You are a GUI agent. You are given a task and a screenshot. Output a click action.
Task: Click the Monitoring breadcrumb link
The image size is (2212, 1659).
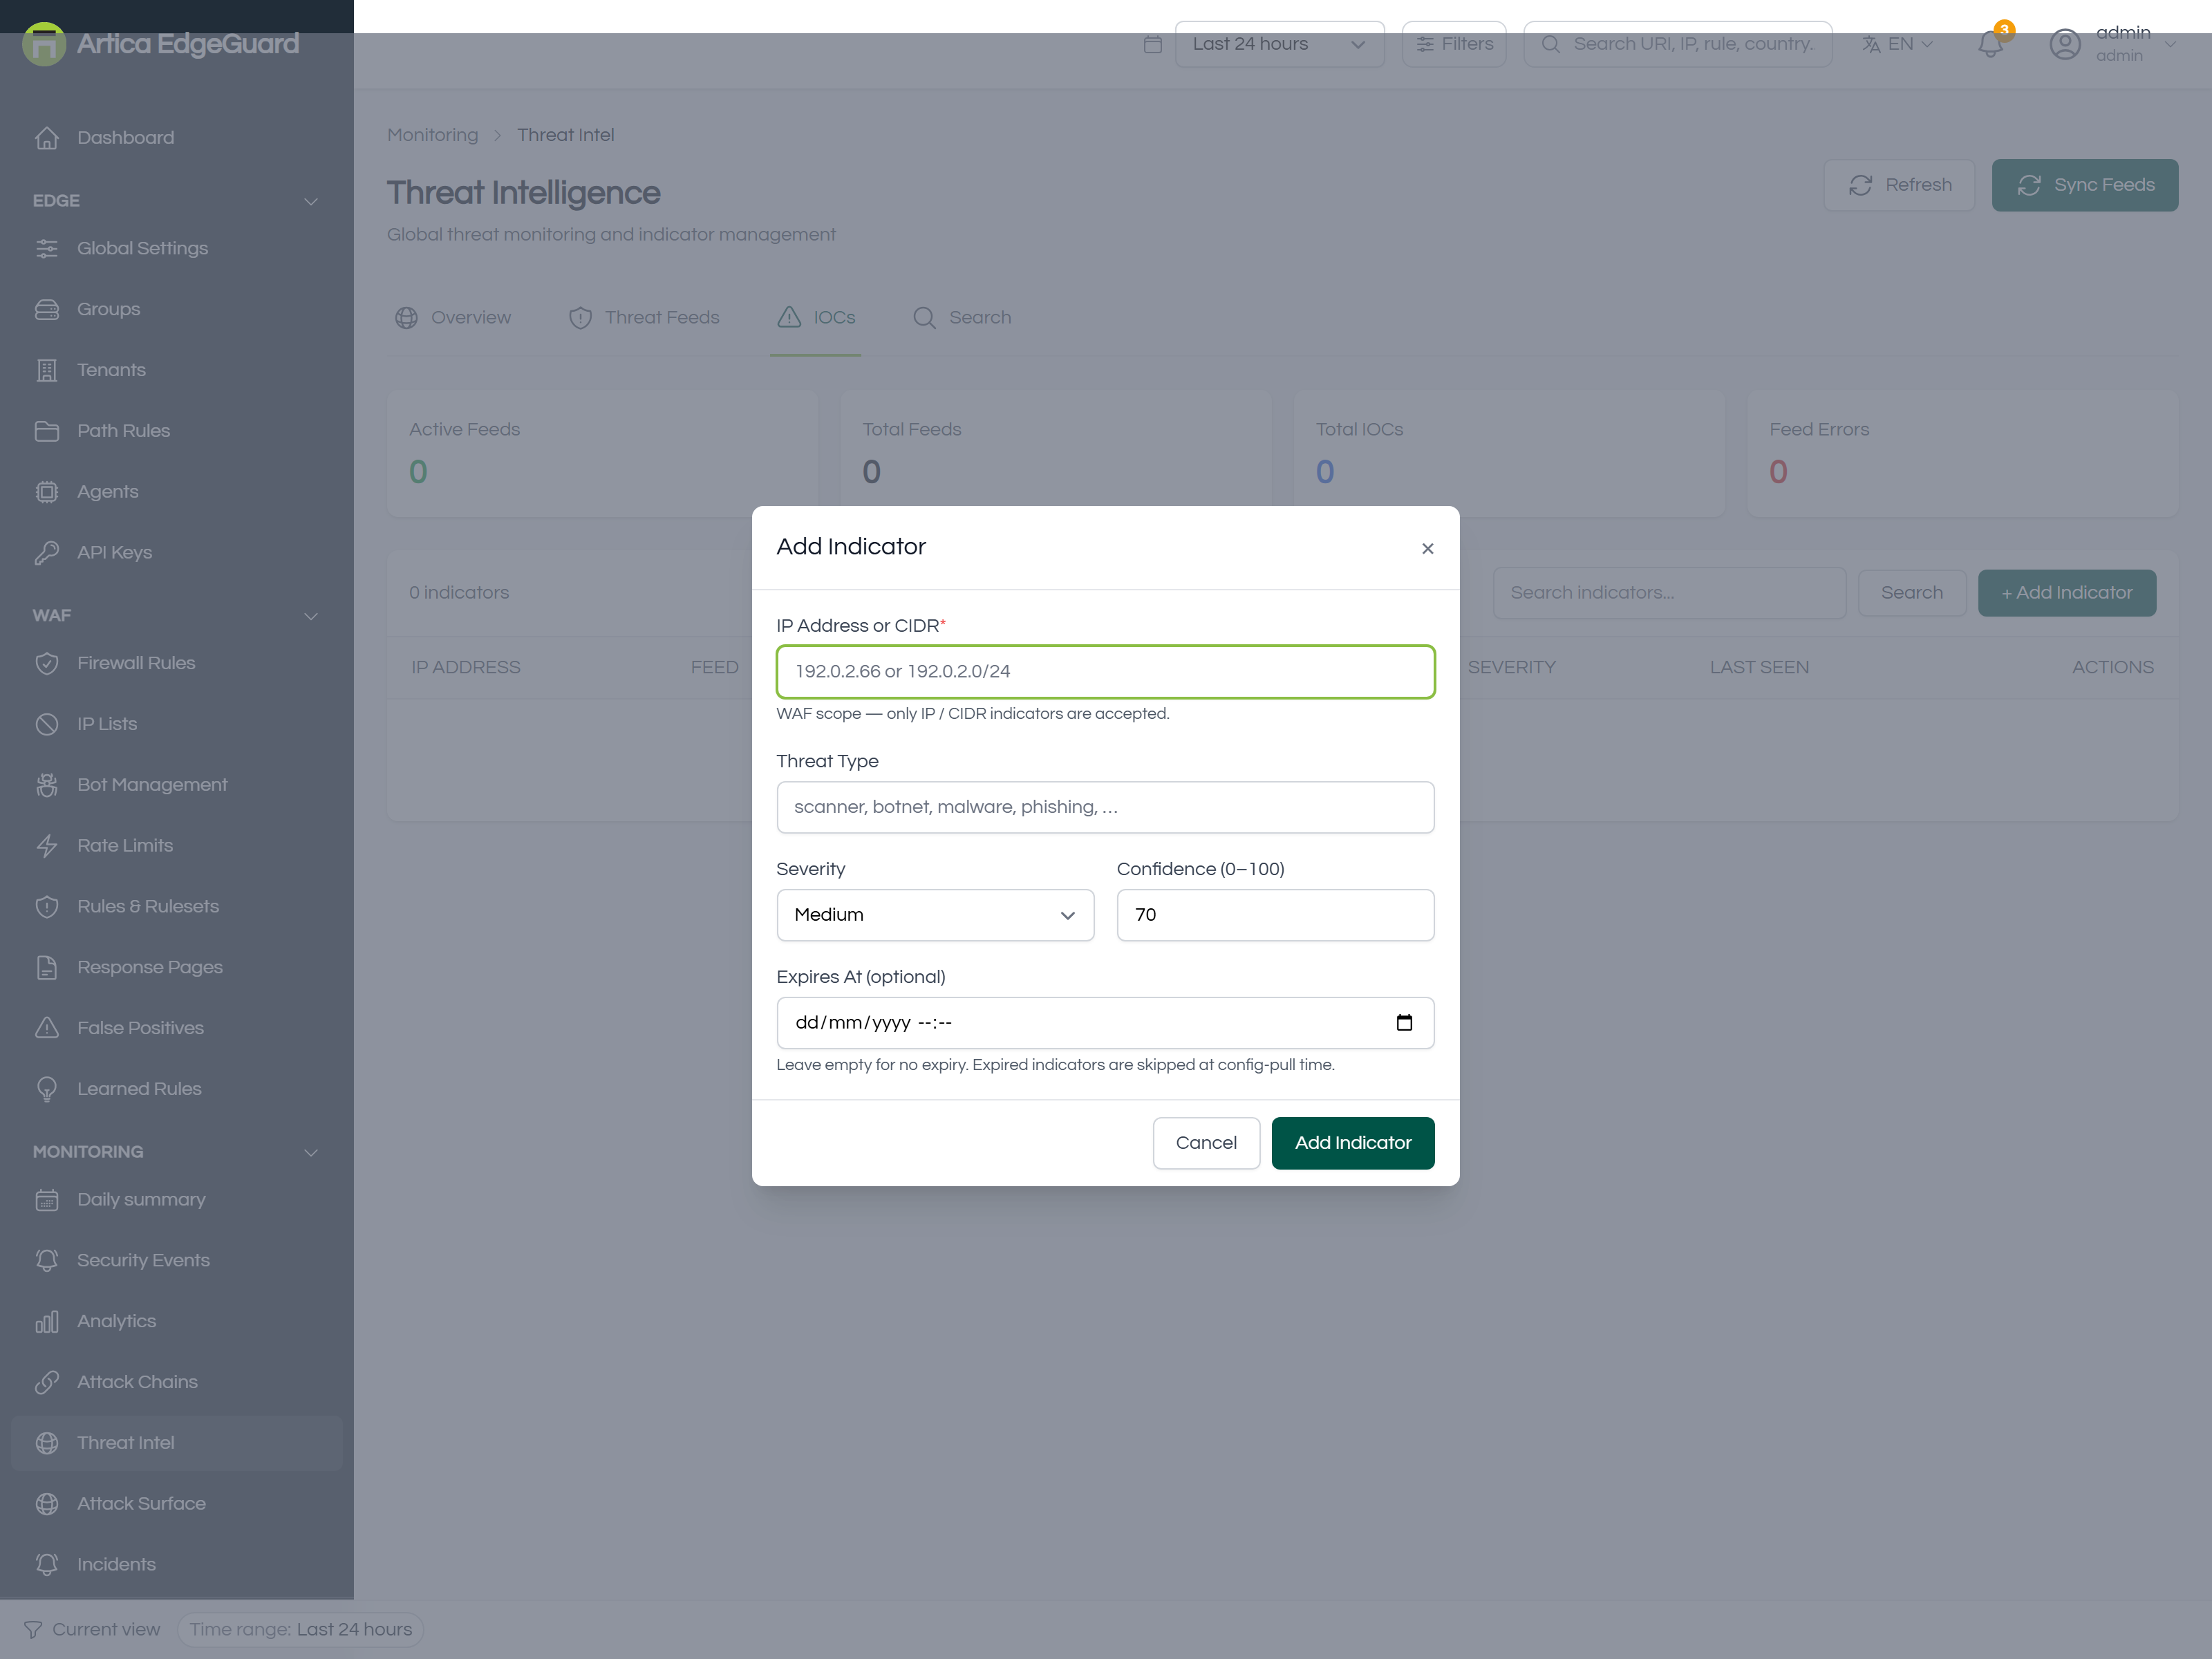(432, 135)
